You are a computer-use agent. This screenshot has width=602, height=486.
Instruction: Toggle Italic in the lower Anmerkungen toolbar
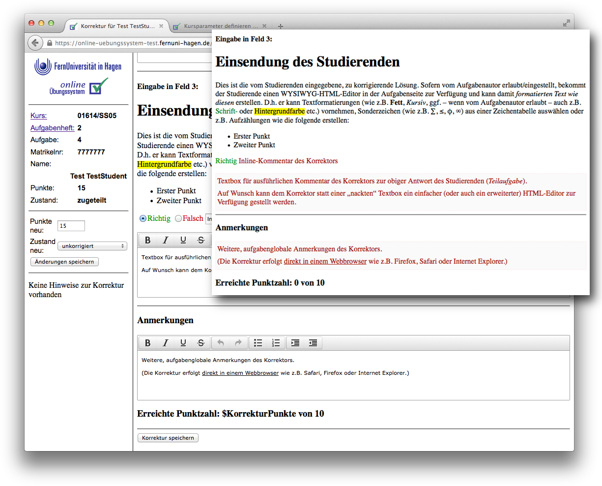(x=166, y=343)
